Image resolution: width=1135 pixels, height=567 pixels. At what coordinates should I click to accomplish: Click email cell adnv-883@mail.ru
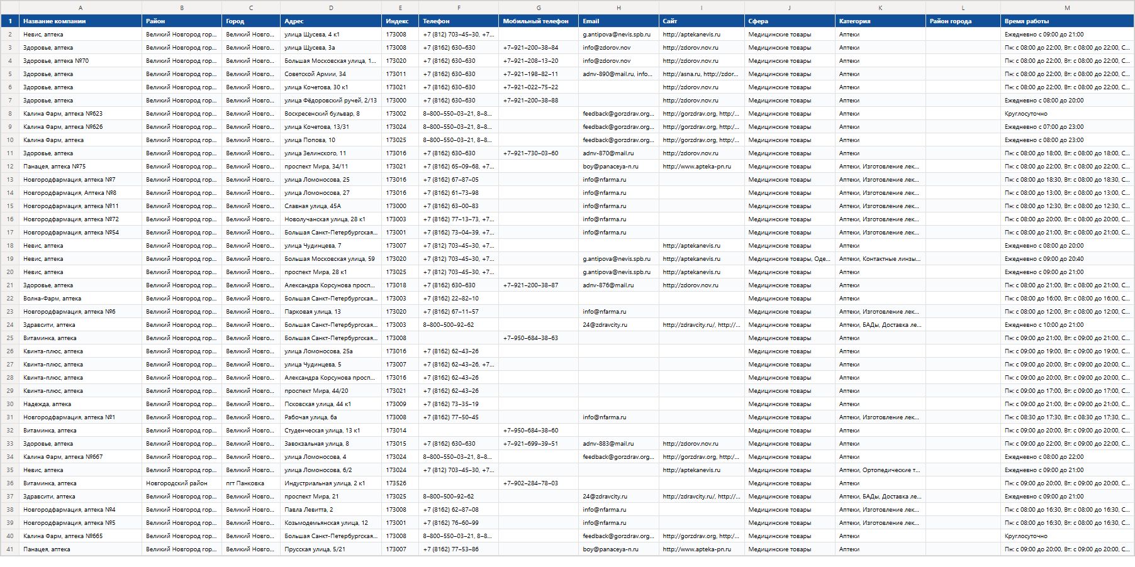pos(618,444)
